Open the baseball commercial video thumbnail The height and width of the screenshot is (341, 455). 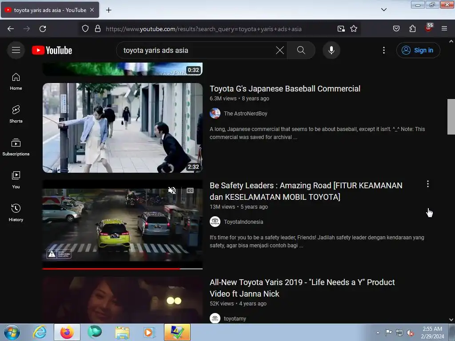(123, 128)
